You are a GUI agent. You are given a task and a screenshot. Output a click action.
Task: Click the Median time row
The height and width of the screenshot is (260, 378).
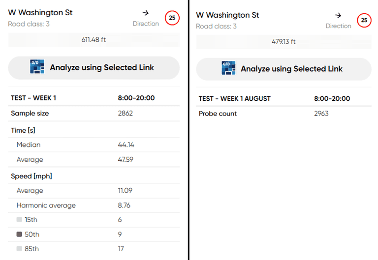point(94,144)
